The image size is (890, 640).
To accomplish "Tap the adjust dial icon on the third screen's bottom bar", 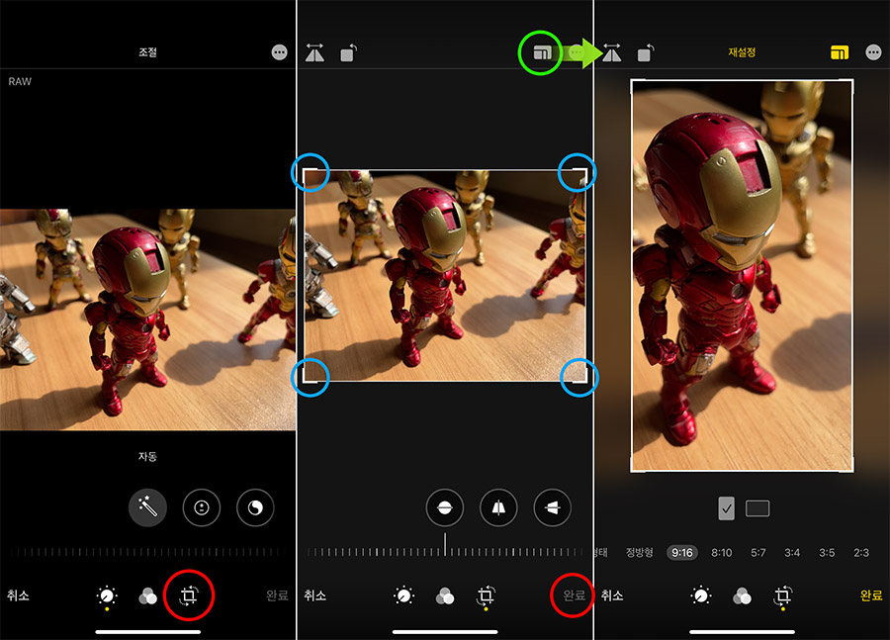I will pos(700,596).
